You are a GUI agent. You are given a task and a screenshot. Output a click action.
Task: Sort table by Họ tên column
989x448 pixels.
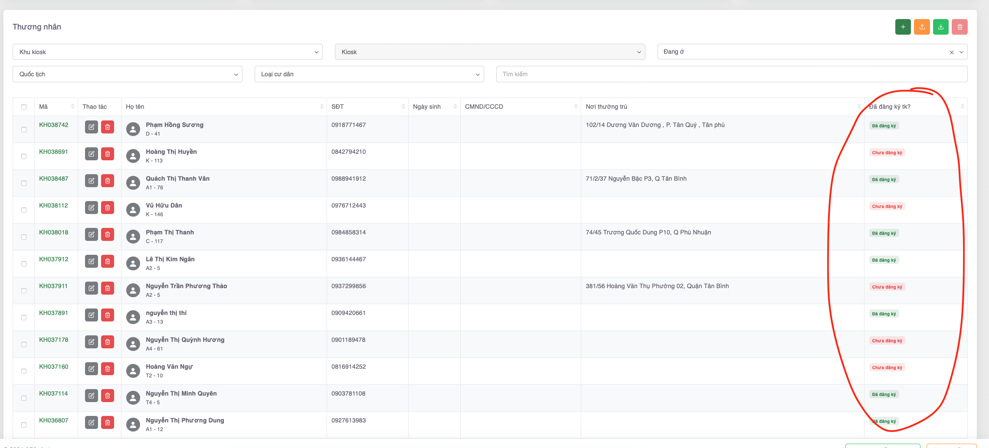321,107
